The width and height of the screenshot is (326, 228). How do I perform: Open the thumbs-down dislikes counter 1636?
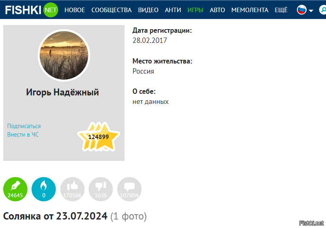click(x=101, y=189)
